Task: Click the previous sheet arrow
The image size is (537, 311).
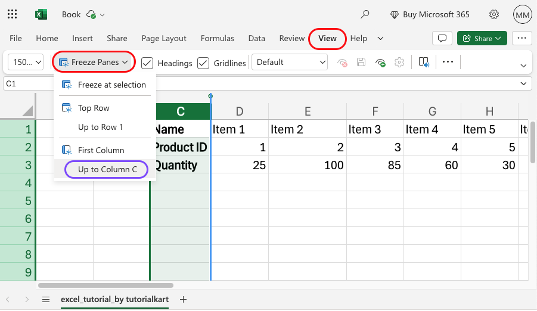Action: 8,300
